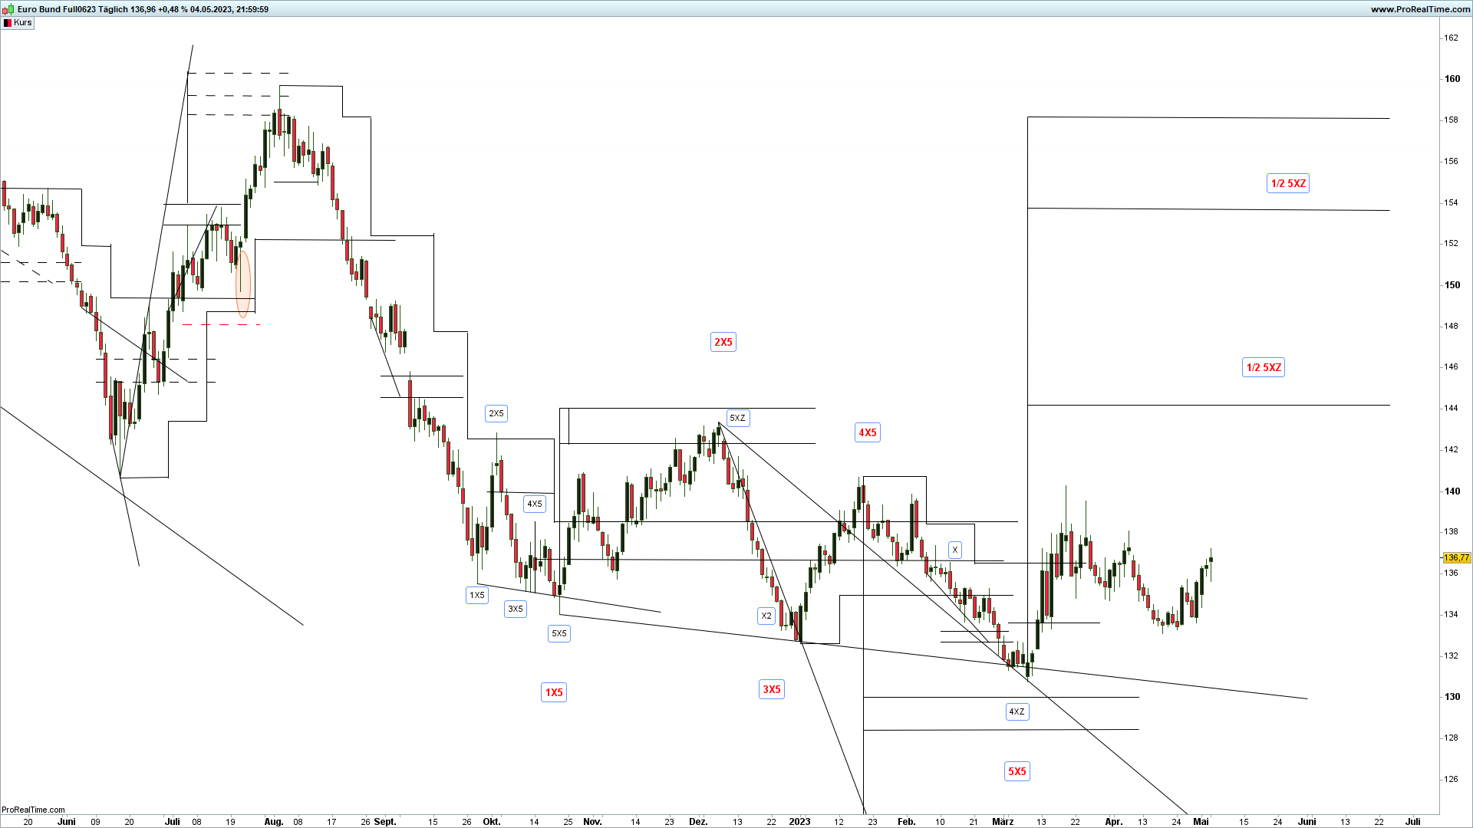Screen dimensions: 1473x828
Task: Click the 160 price level on the scale
Action: [x=1452, y=78]
